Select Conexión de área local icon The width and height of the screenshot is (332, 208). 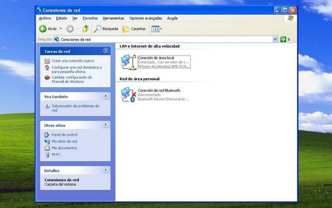tap(128, 62)
